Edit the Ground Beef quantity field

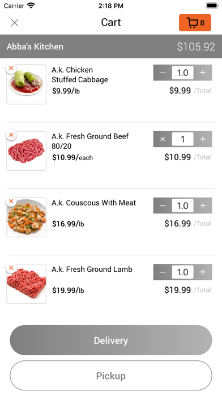coord(183,139)
